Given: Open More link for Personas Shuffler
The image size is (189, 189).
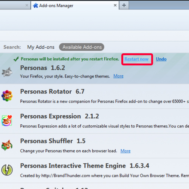Looking at the screenshot, I should [125, 151].
